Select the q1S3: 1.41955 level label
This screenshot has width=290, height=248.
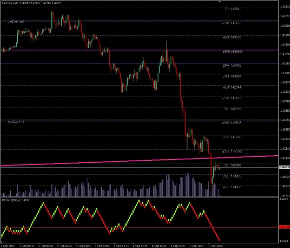pyautogui.click(x=232, y=176)
